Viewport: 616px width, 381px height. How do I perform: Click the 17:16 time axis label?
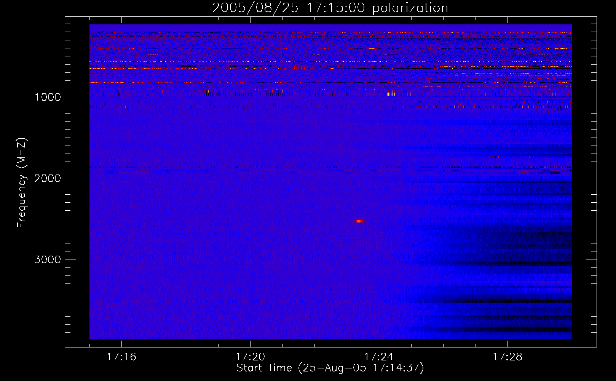[x=121, y=357]
